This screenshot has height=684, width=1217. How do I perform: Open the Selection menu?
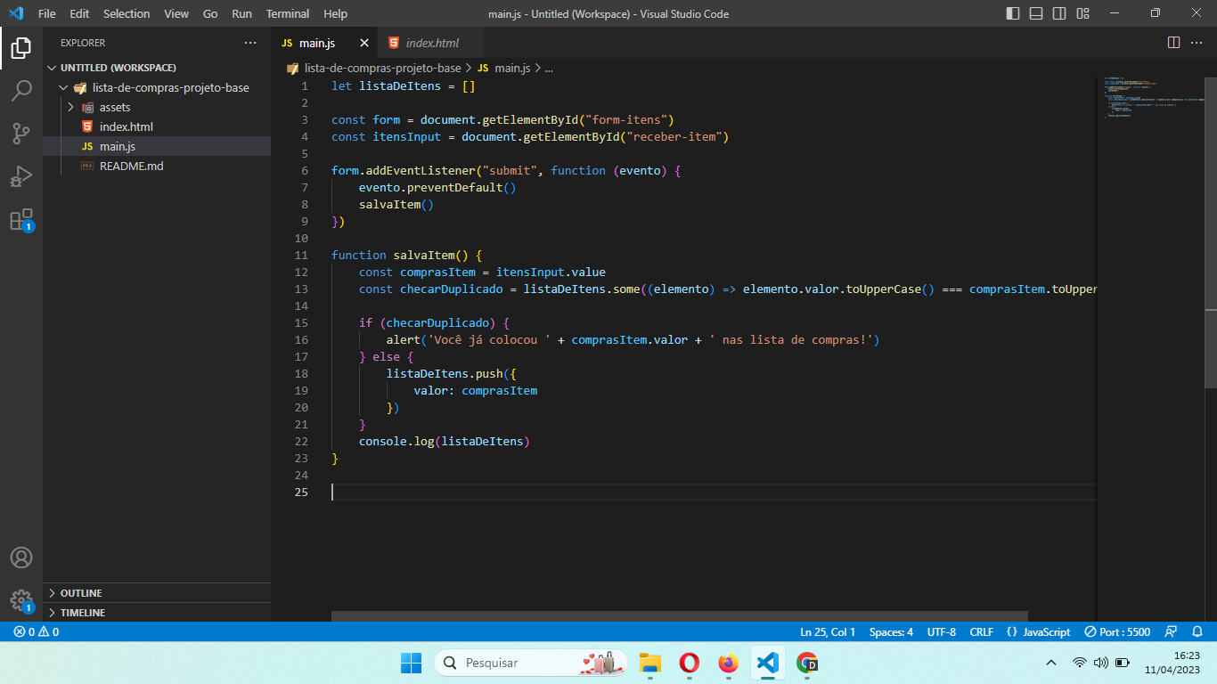pos(127,13)
